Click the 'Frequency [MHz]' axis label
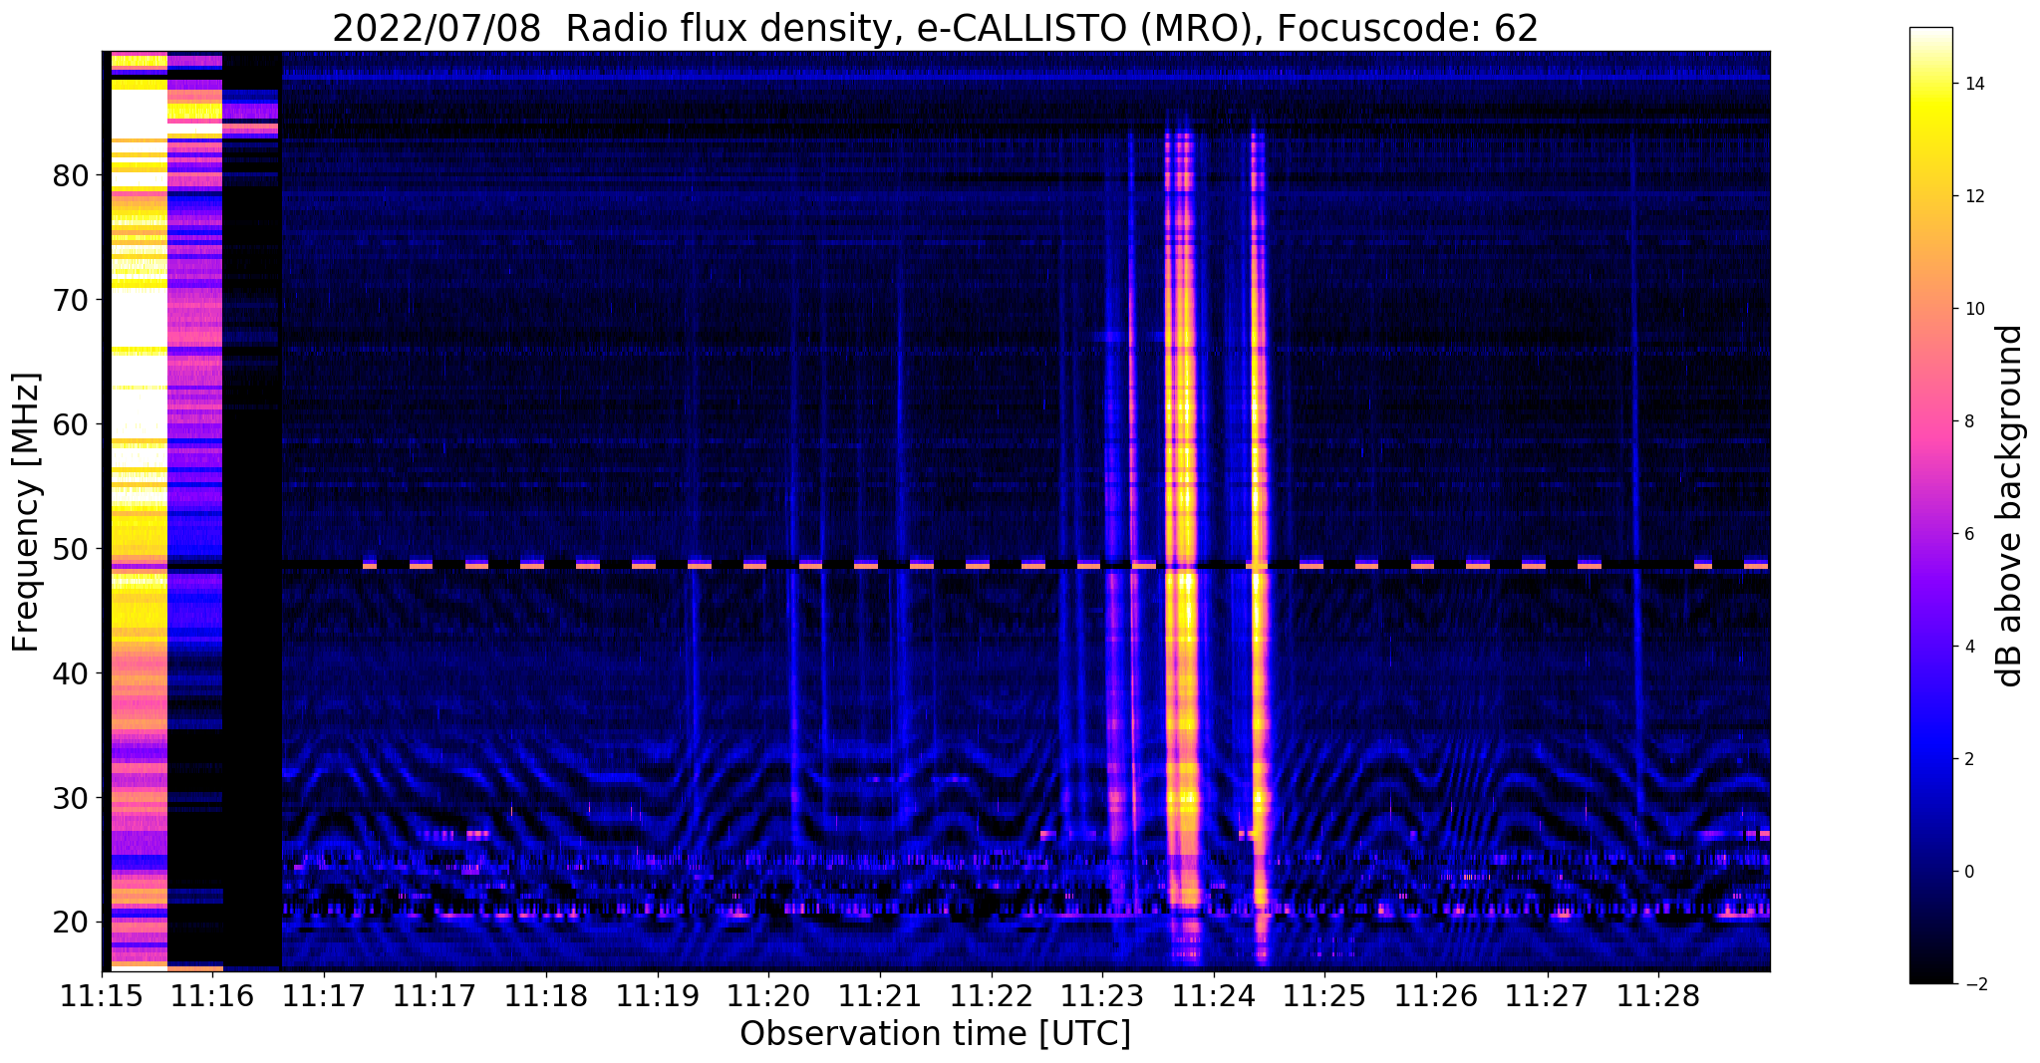The image size is (2040, 1063). tap(27, 512)
